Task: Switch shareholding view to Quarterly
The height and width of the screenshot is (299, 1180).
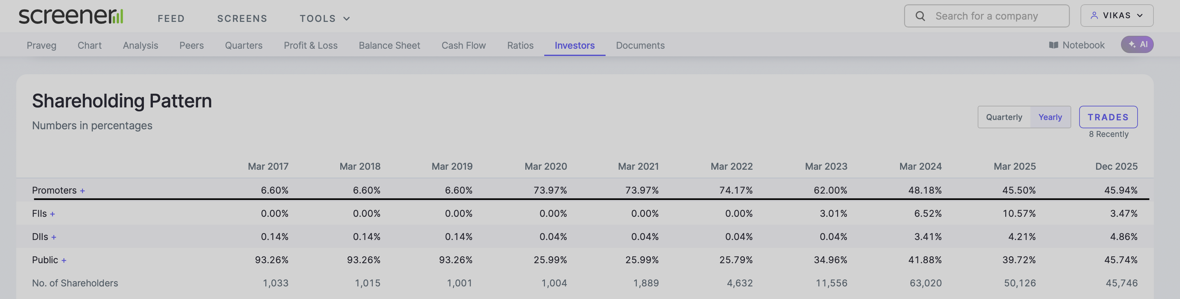Action: [x=1004, y=117]
